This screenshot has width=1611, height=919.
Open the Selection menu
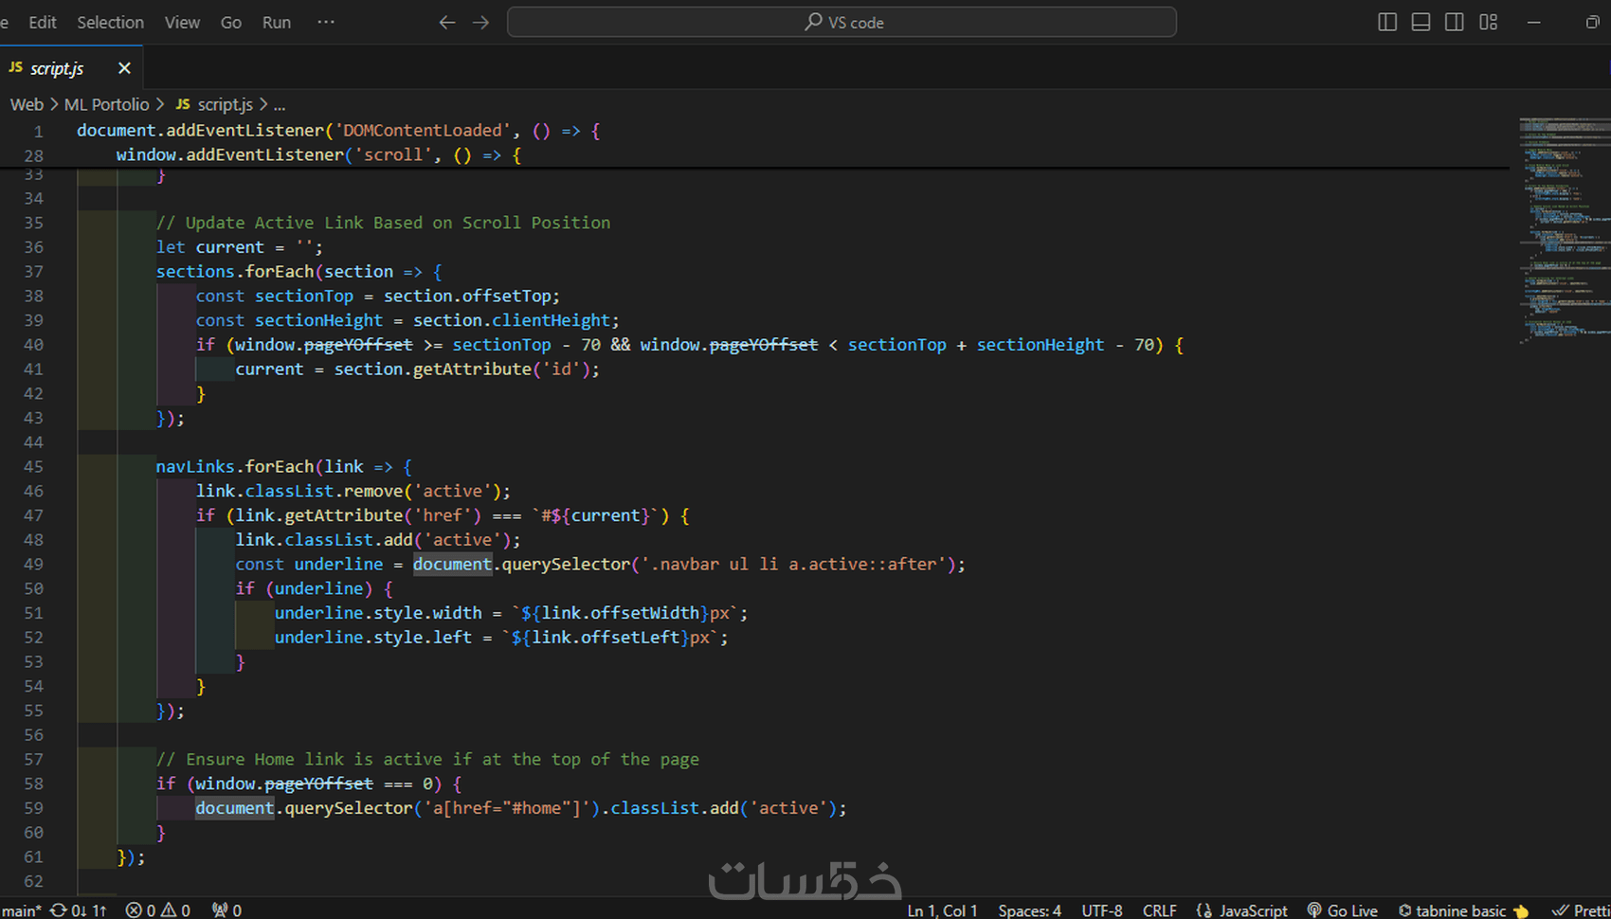(x=110, y=22)
